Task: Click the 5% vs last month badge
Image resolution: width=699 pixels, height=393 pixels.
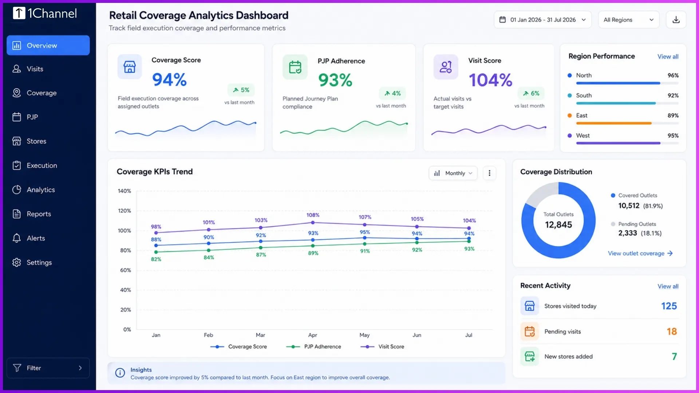Action: coord(241,90)
